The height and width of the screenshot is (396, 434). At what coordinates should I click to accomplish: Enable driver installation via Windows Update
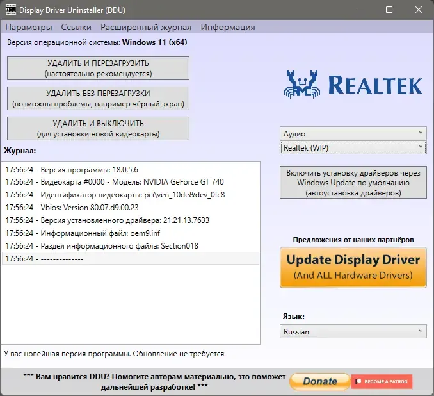click(353, 183)
